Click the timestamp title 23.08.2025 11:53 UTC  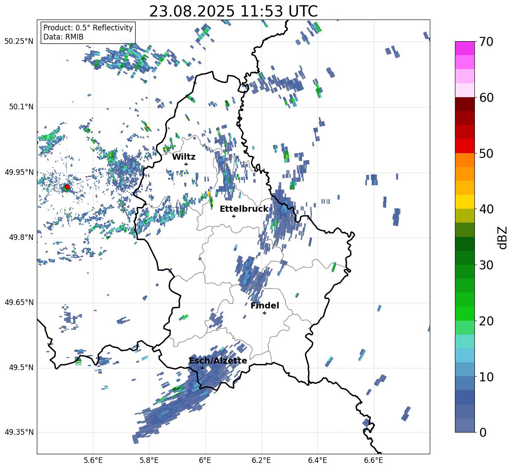[233, 11]
